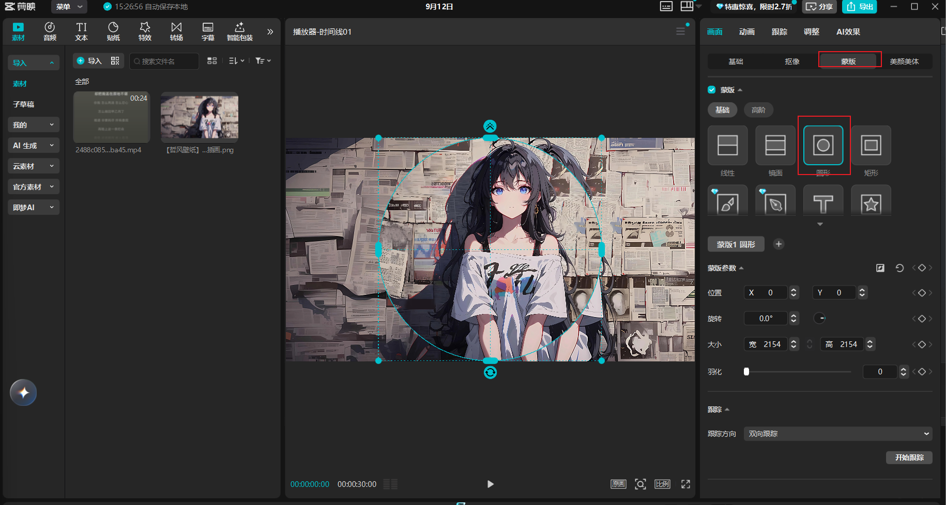This screenshot has height=505, width=946.
Task: Open the 美颜美体 beauty sub-tab
Action: tap(904, 61)
